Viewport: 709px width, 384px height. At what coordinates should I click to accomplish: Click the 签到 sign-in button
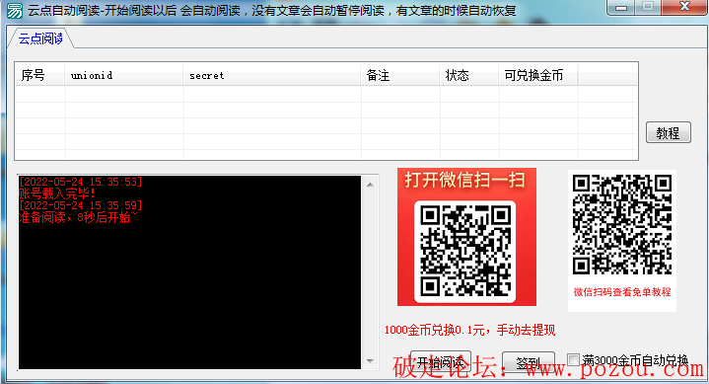click(529, 362)
